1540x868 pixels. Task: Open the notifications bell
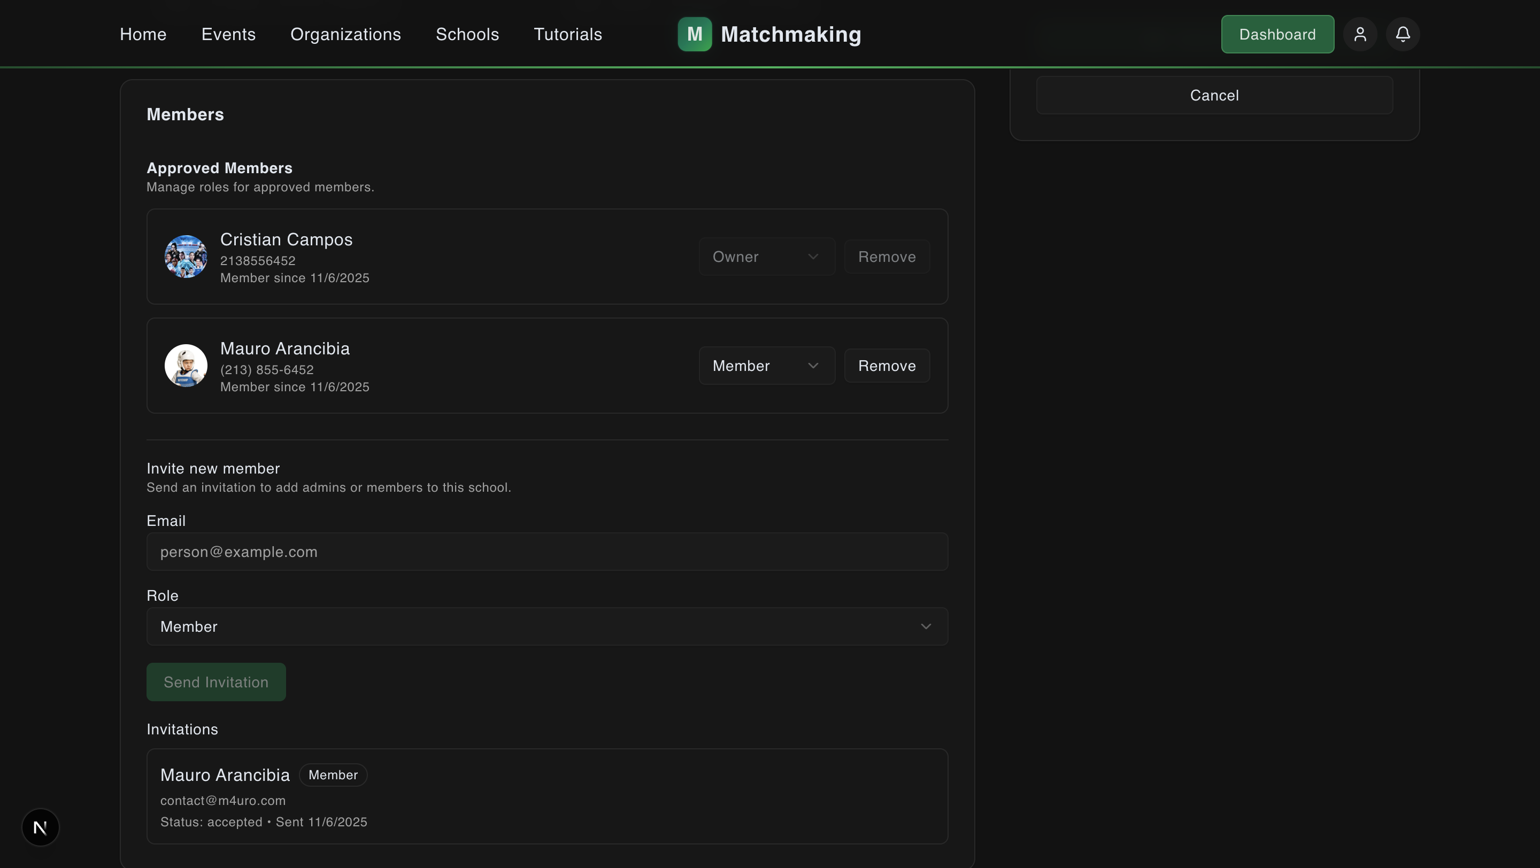tap(1403, 34)
